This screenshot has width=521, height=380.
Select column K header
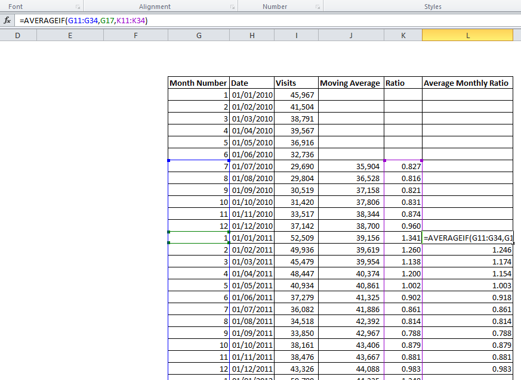tap(403, 36)
